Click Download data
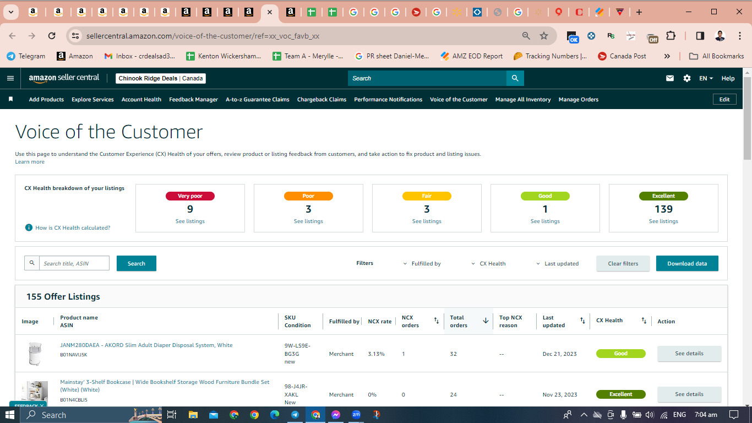Viewport: 752px width, 423px height. [x=687, y=263]
